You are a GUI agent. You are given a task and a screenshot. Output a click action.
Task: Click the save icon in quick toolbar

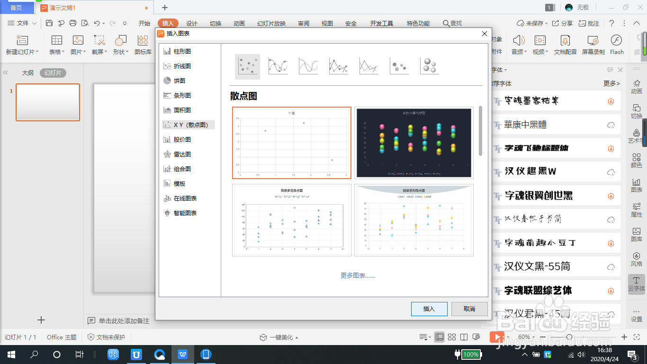(49, 23)
